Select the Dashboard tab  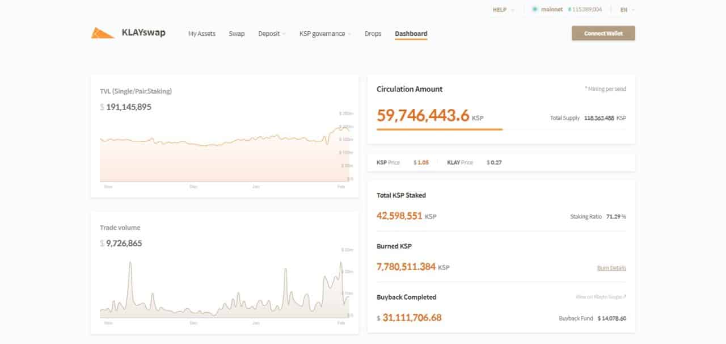click(x=411, y=33)
